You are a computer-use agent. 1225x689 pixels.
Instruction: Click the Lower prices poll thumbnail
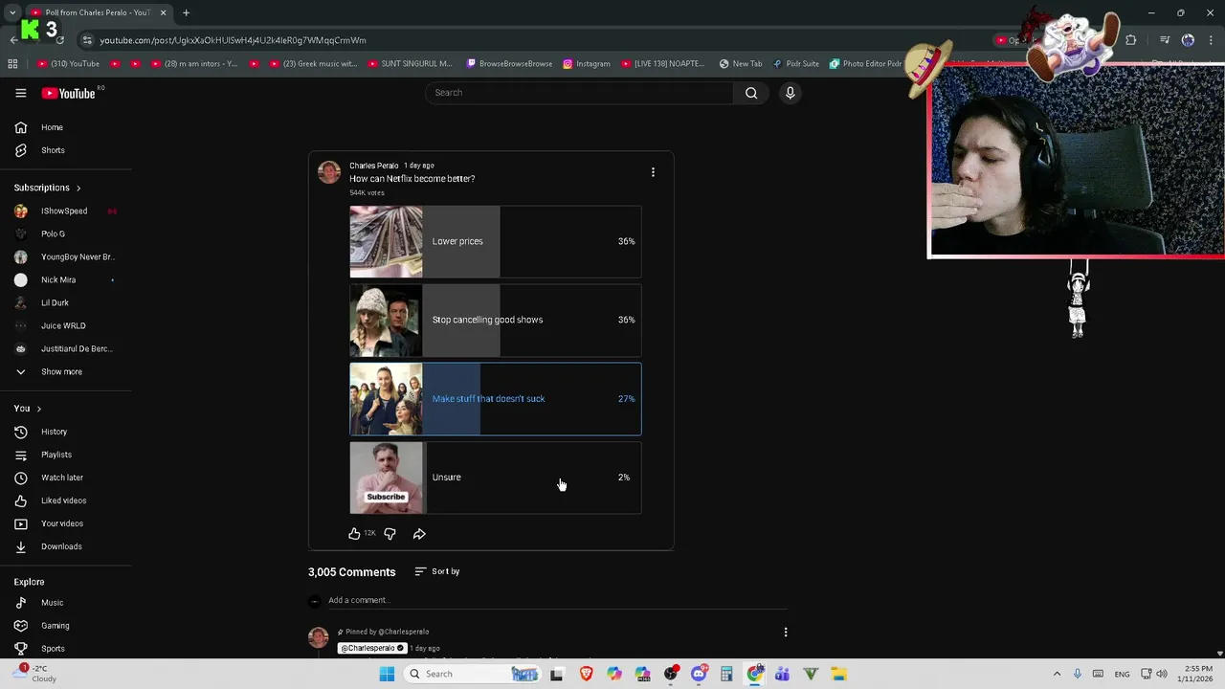point(386,241)
